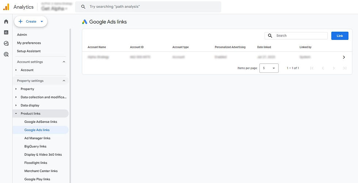Image resolution: width=358 pixels, height=183 pixels.
Task: Click the Google Ads links page heading
Action: (x=108, y=22)
